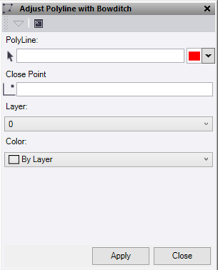Screen dimensions: 218x270
Task: Click the By Layer color square
Action: tap(14, 160)
